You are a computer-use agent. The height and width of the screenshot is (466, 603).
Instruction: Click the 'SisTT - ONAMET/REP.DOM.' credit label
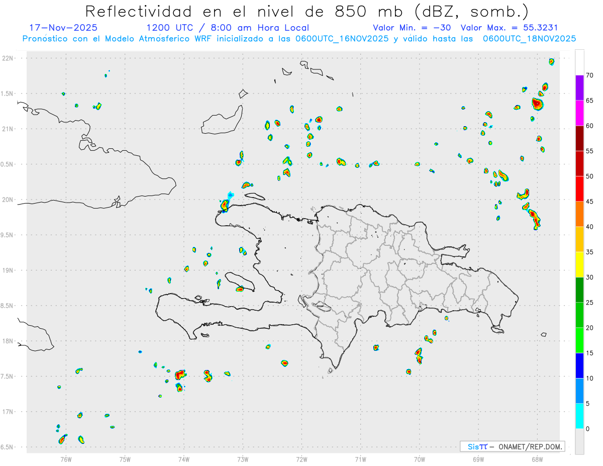click(512, 446)
